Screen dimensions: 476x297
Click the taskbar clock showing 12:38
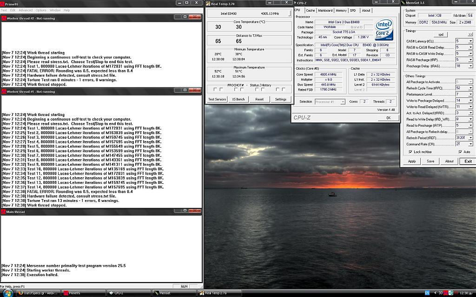pos(466,293)
